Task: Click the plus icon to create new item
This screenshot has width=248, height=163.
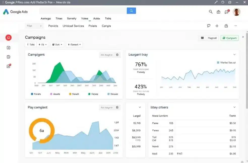Action: pyautogui.click(x=217, y=26)
